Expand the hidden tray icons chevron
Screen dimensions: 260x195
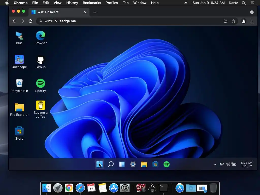coord(215,164)
